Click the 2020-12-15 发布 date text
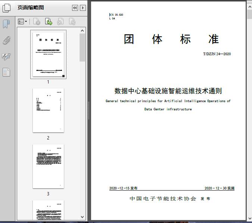This screenshot has height=223, width=252. pyautogui.click(x=123, y=188)
